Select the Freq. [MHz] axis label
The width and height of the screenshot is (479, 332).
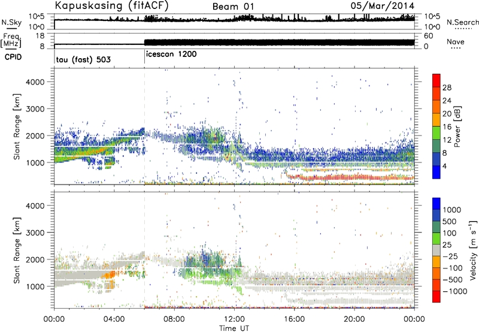[x=11, y=41]
